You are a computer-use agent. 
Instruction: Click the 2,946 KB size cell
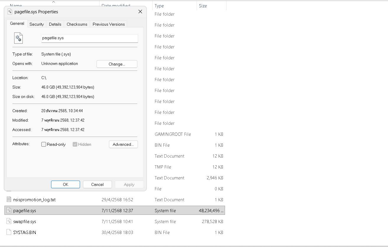[x=215, y=178]
